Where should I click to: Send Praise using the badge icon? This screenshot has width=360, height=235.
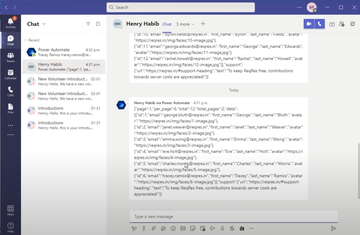point(222,228)
